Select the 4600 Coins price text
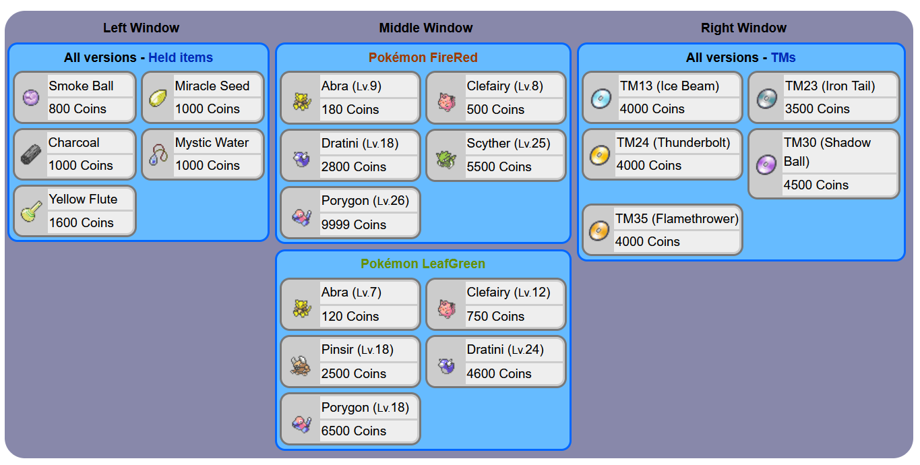This screenshot has width=920, height=465. (499, 373)
